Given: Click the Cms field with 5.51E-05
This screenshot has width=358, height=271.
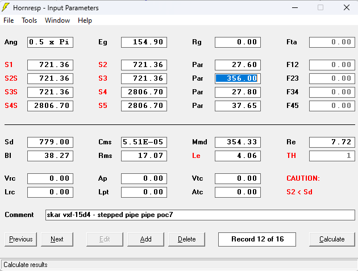Looking at the screenshot, I should coord(144,142).
